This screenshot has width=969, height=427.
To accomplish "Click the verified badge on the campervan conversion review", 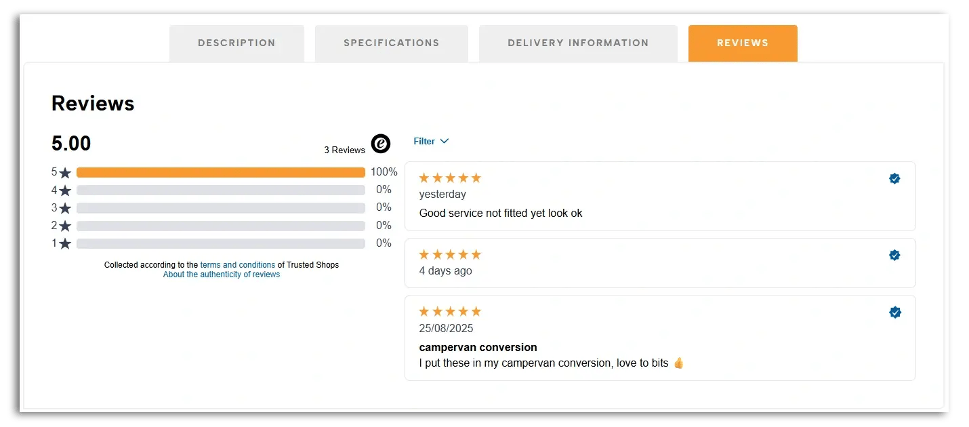I will click(x=894, y=312).
